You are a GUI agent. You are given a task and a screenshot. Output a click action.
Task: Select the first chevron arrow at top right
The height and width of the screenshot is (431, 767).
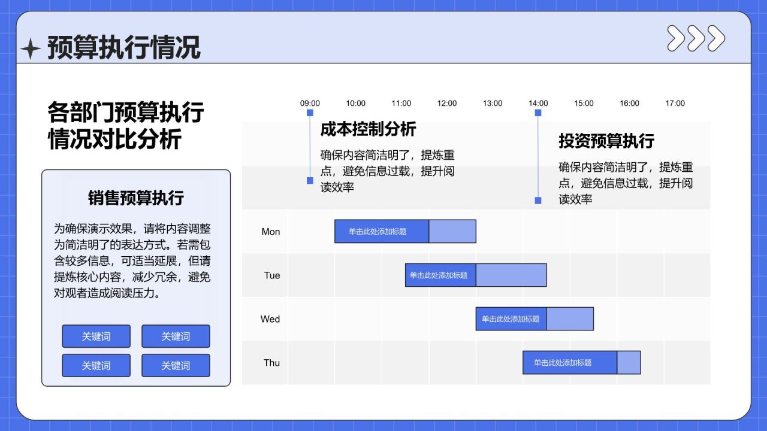click(x=675, y=39)
